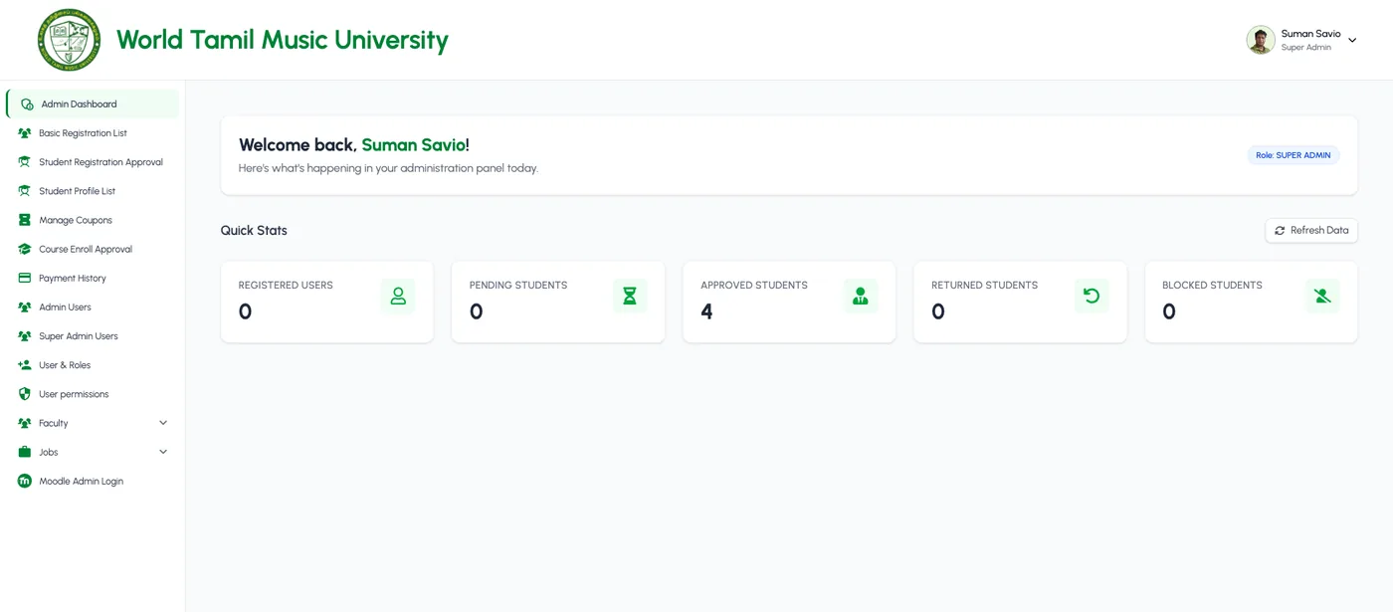Viewport: 1393px width, 612px height.
Task: Click the Student Registration Approval icon
Action: [x=25, y=162]
